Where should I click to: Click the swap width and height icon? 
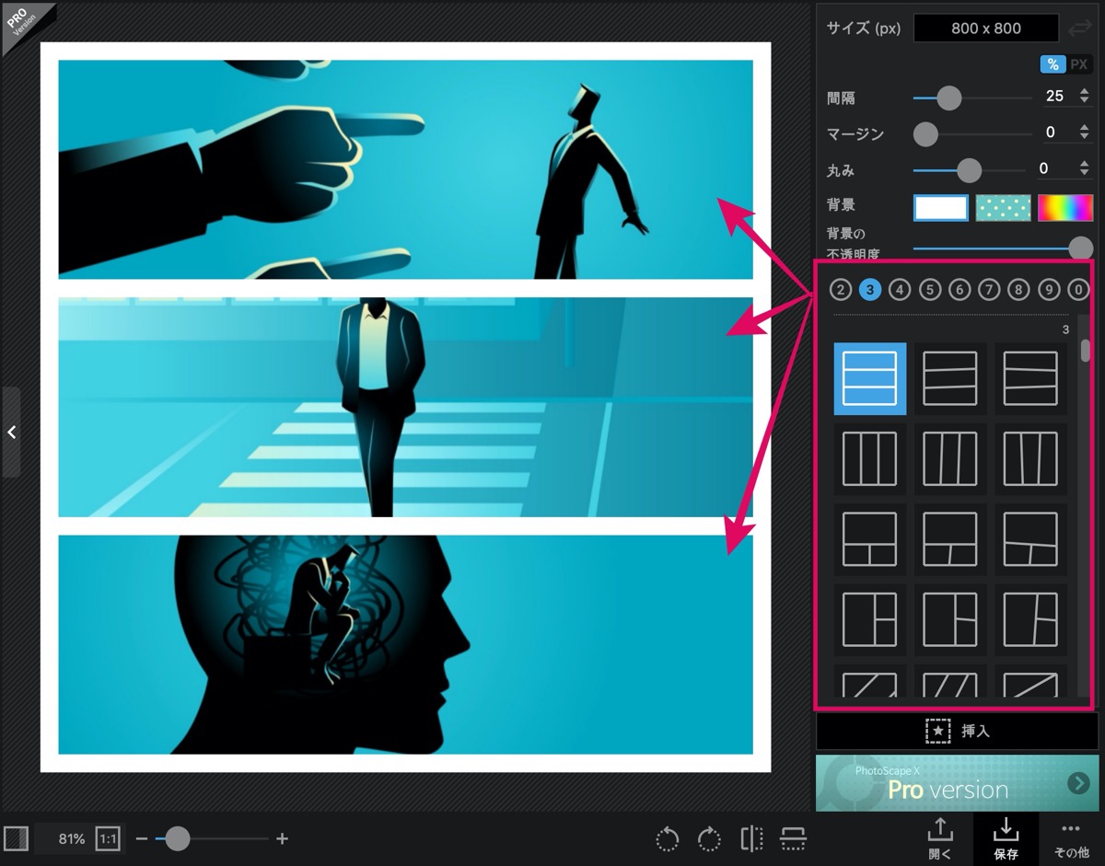[1079, 29]
